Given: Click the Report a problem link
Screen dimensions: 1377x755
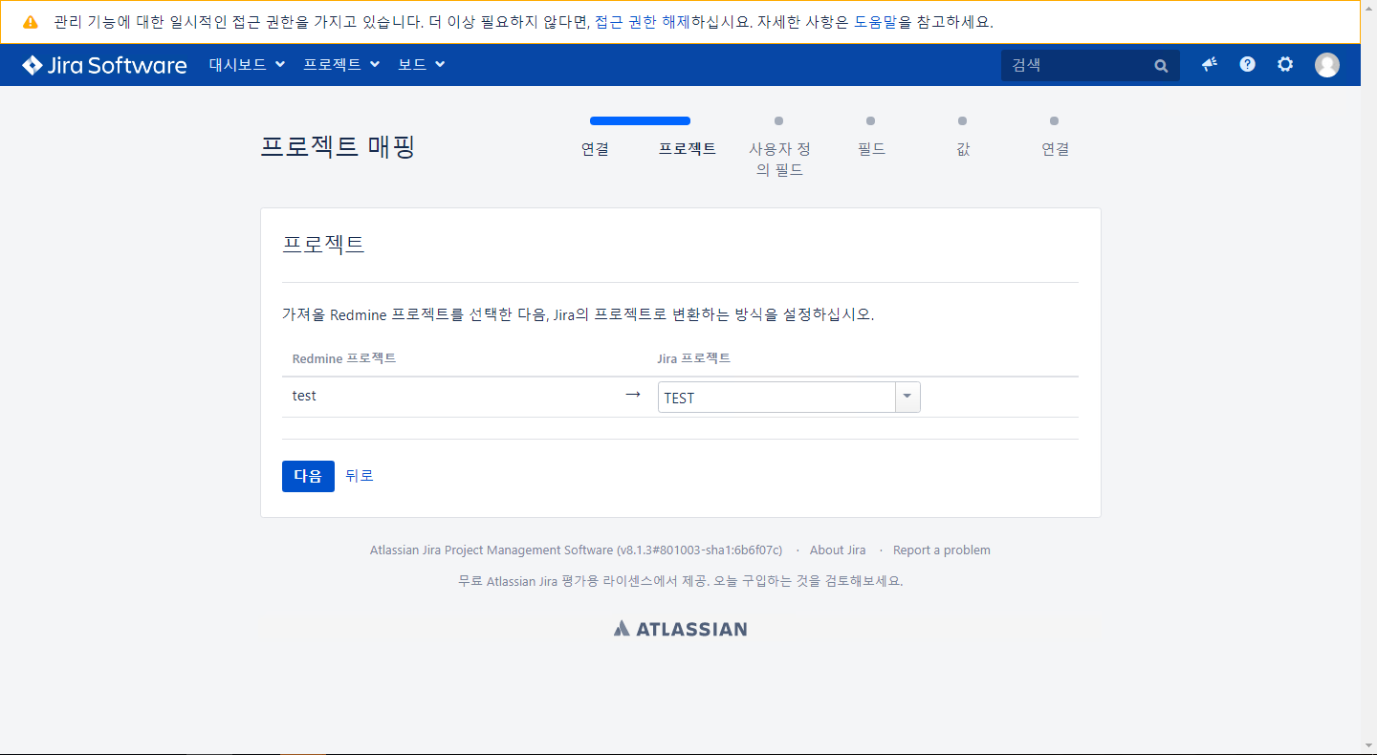Looking at the screenshot, I should (x=942, y=550).
